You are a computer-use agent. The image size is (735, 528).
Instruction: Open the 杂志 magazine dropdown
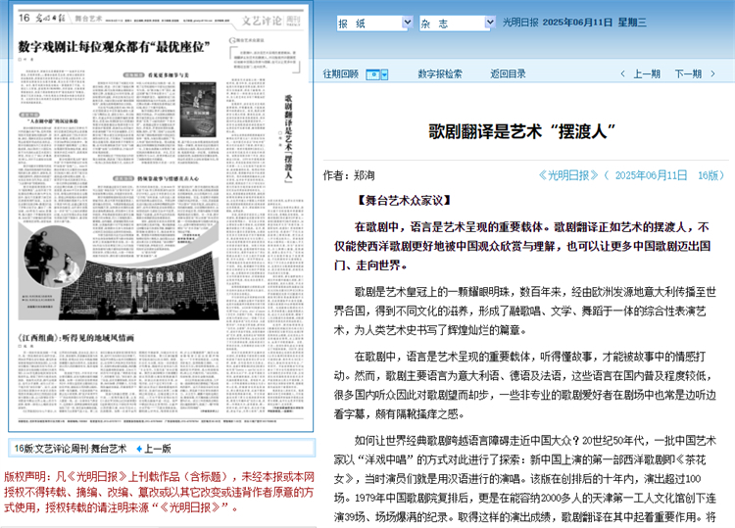click(x=457, y=23)
